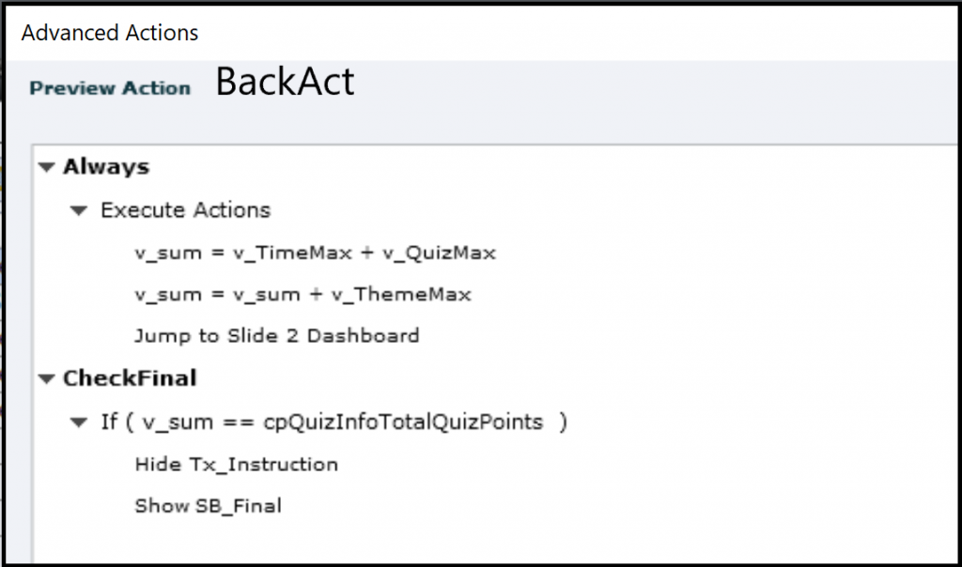This screenshot has width=962, height=567.
Task: Select the CheckFinal decision label
Action: (x=130, y=378)
